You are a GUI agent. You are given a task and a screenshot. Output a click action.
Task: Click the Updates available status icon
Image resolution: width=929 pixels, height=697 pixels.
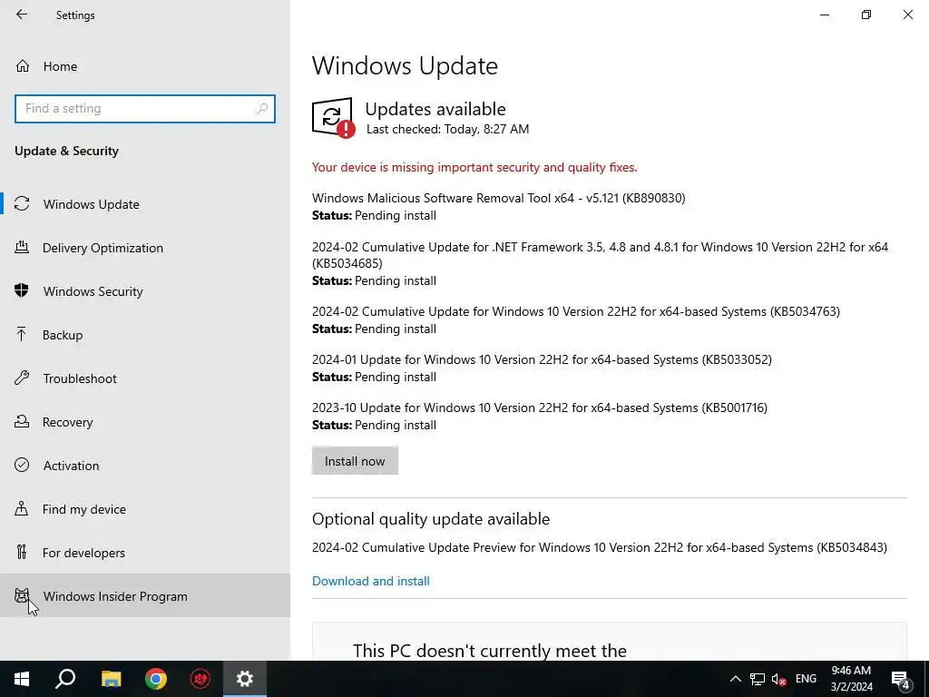point(333,117)
